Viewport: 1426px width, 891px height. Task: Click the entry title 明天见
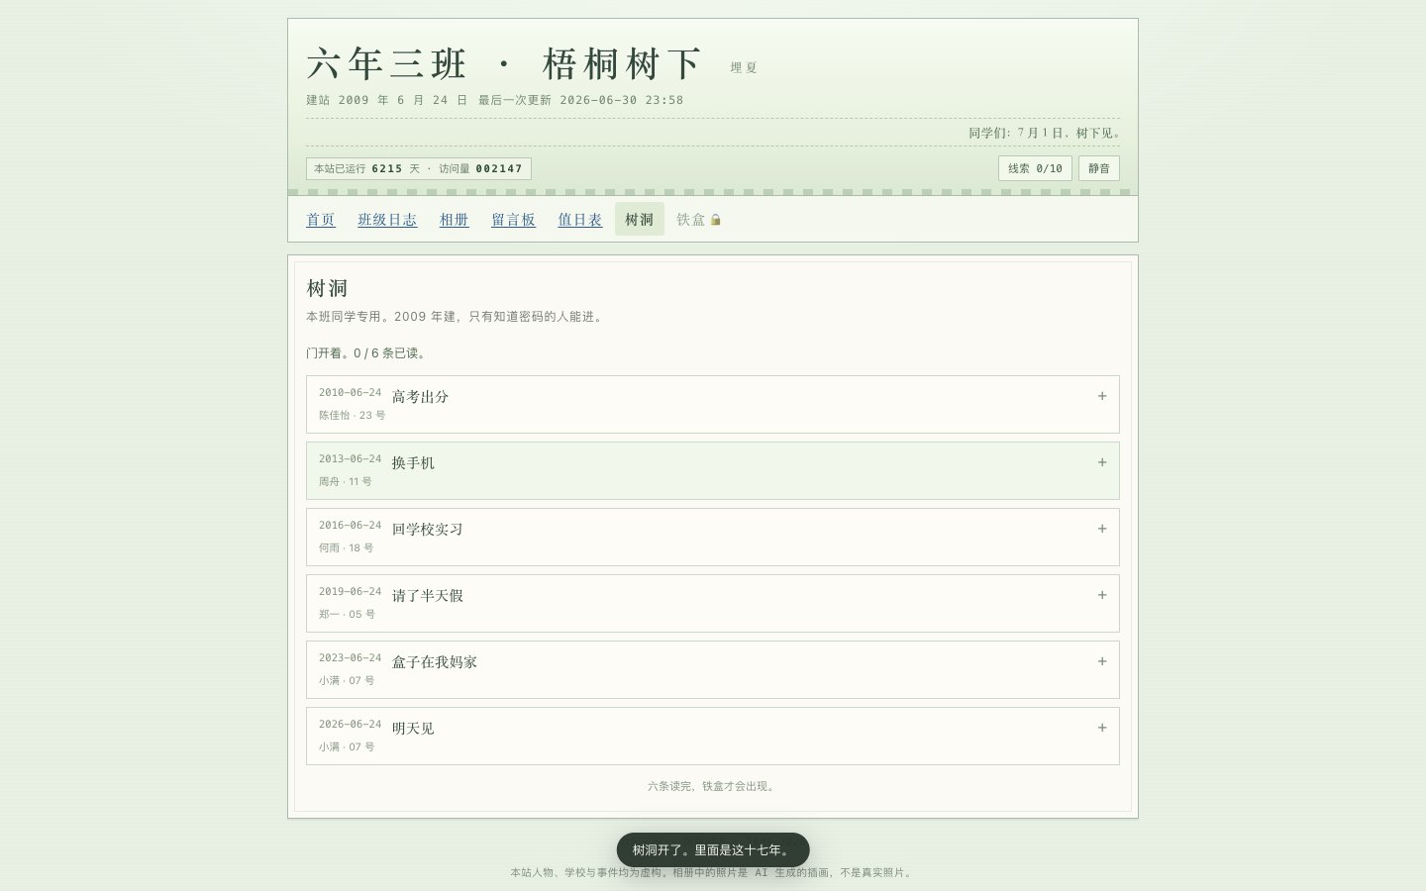point(413,729)
